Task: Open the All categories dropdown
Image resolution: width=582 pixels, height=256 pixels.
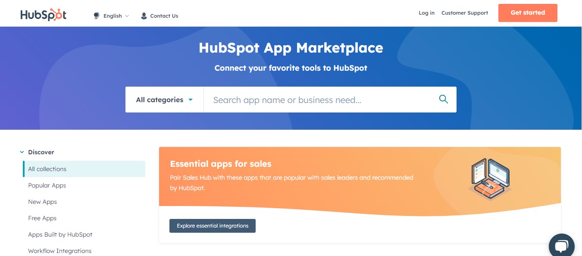Action: tap(164, 100)
